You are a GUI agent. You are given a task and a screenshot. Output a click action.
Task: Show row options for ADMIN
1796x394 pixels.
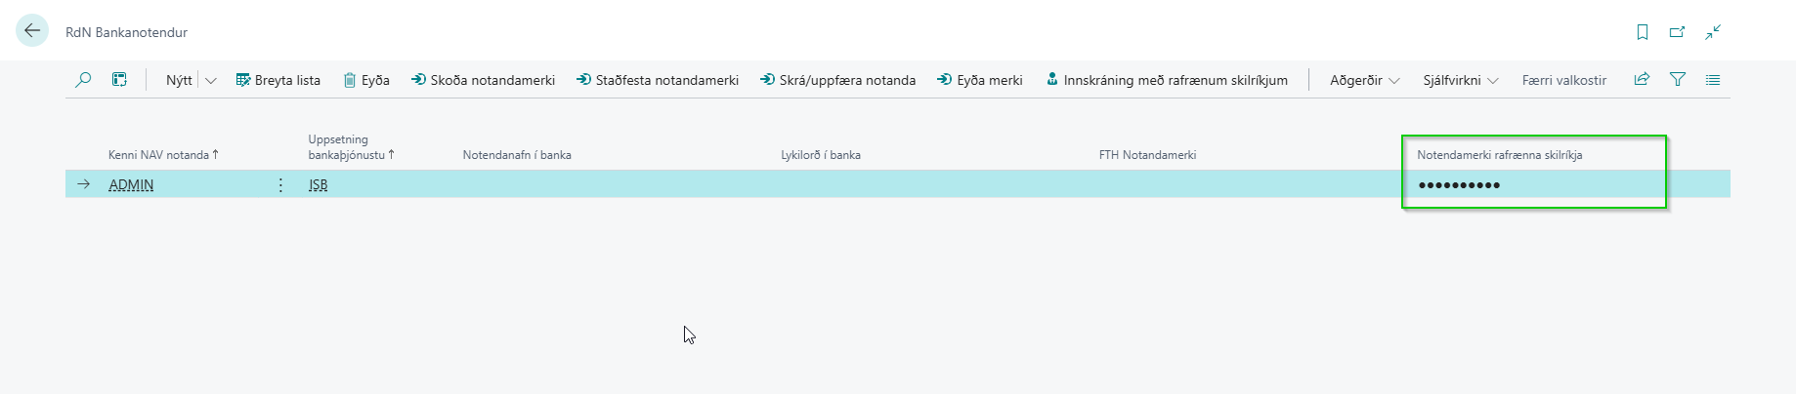[x=280, y=184]
